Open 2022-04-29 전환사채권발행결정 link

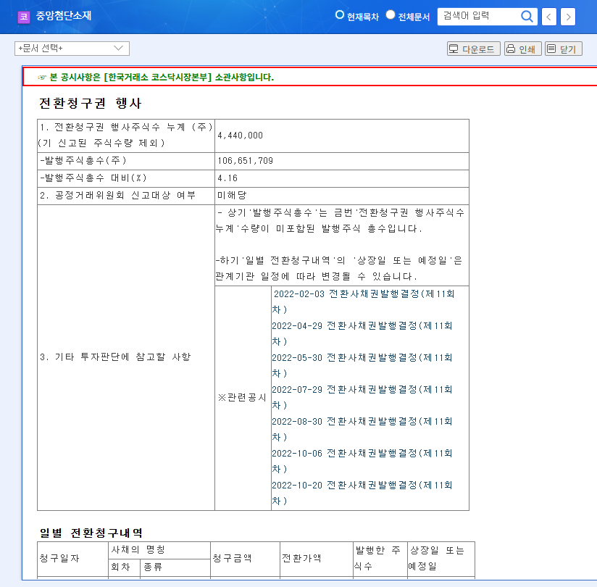pyautogui.click(x=362, y=333)
